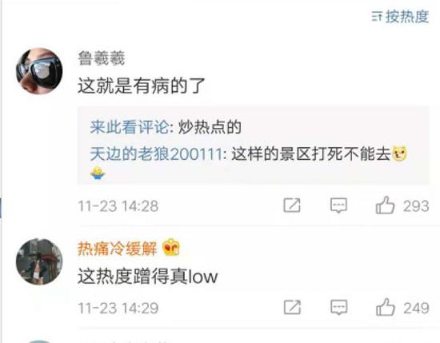The height and width of the screenshot is (343, 440).
Task: Open the orange username 热痛冷缓解
Action: pos(117,249)
